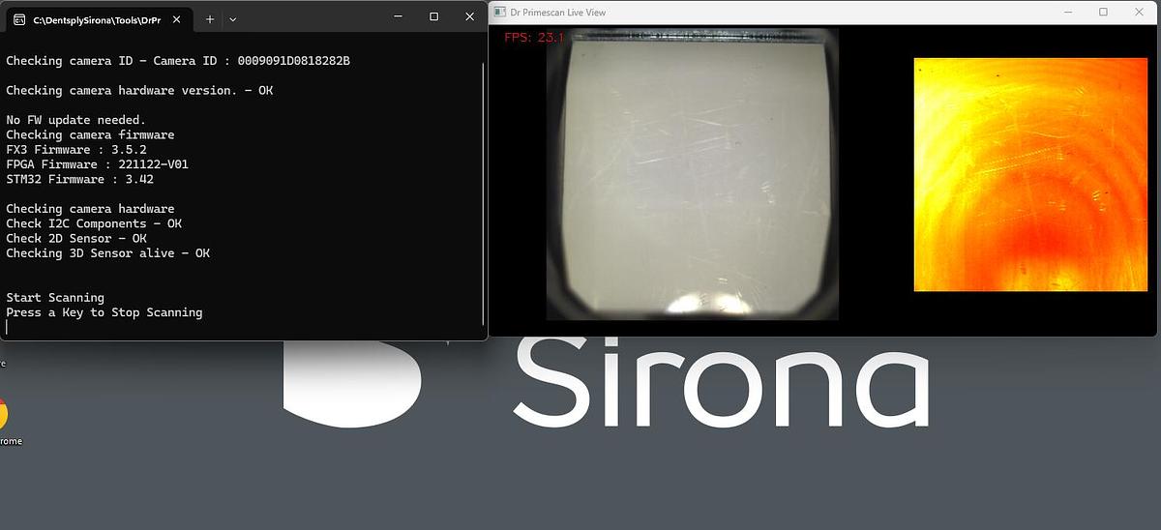Close the terminal window
1161x530 pixels.
469,16
